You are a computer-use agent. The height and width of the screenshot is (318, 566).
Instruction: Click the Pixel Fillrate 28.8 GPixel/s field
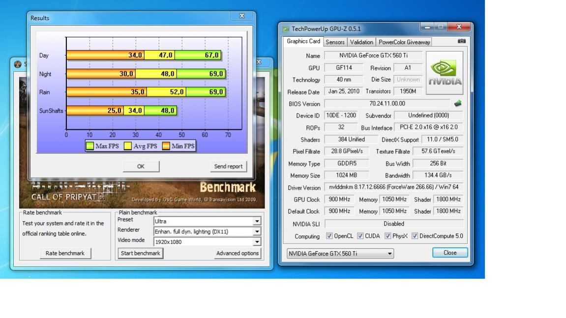[347, 151]
